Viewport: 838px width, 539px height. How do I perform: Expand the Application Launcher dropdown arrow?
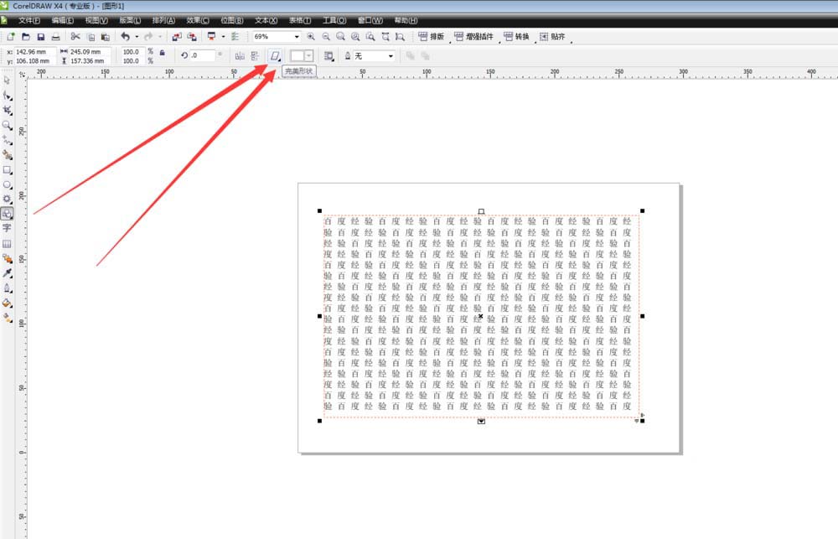(x=224, y=36)
